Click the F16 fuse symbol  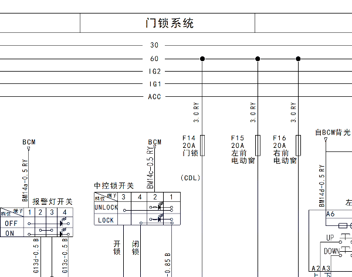pos(298,146)
